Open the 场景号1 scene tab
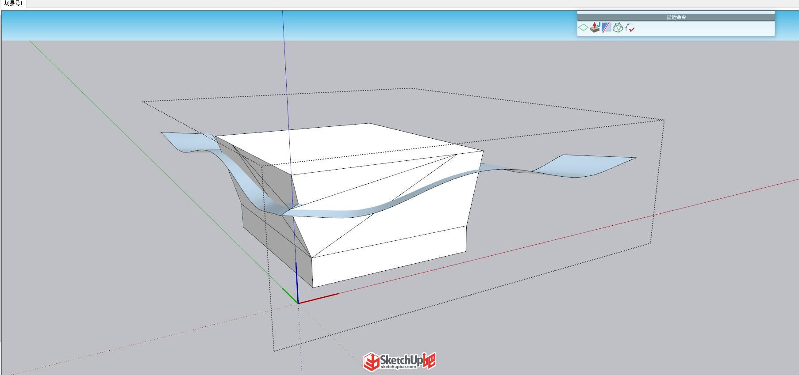The image size is (799, 375). pyautogui.click(x=13, y=4)
